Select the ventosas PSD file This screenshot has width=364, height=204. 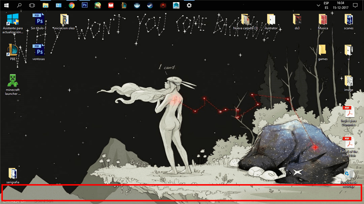pos(38,52)
